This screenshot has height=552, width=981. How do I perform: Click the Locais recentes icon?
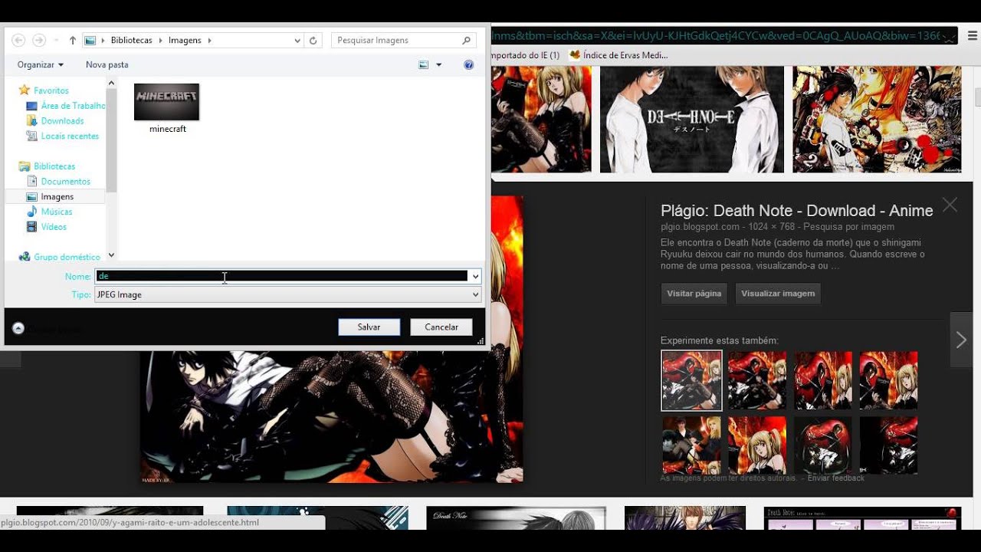(31, 136)
